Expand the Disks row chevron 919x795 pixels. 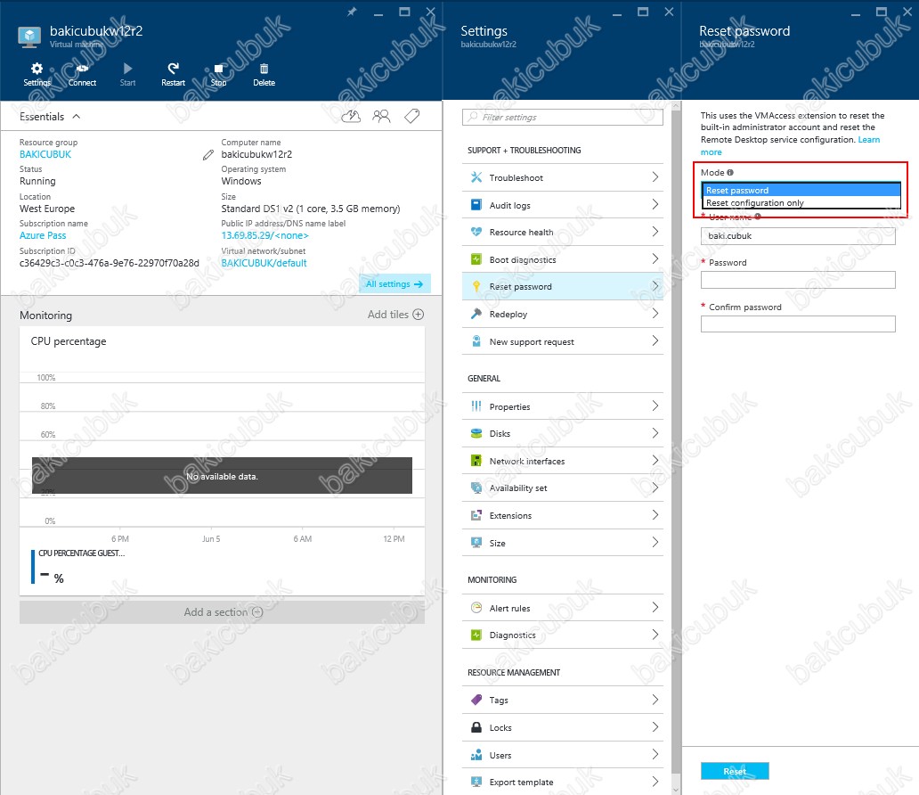655,433
